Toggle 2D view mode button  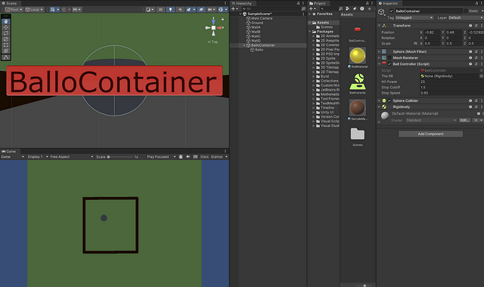[x=160, y=10]
